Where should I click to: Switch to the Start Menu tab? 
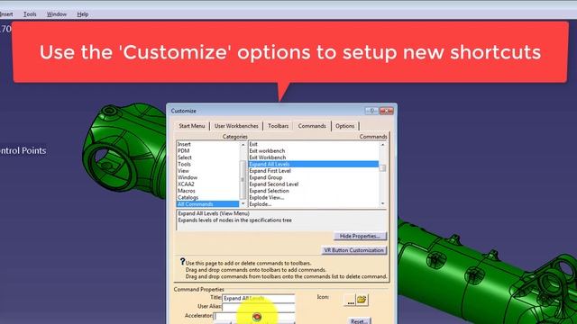[192, 126]
